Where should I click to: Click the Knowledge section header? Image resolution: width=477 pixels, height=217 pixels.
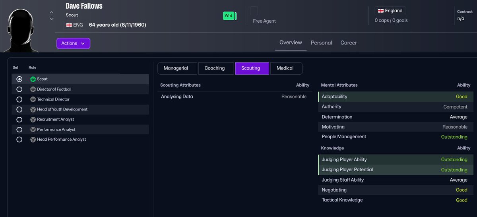tap(332, 148)
